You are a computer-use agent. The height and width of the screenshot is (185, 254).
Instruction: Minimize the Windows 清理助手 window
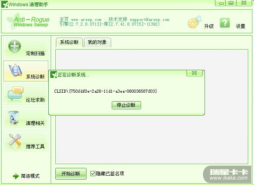(221, 3)
